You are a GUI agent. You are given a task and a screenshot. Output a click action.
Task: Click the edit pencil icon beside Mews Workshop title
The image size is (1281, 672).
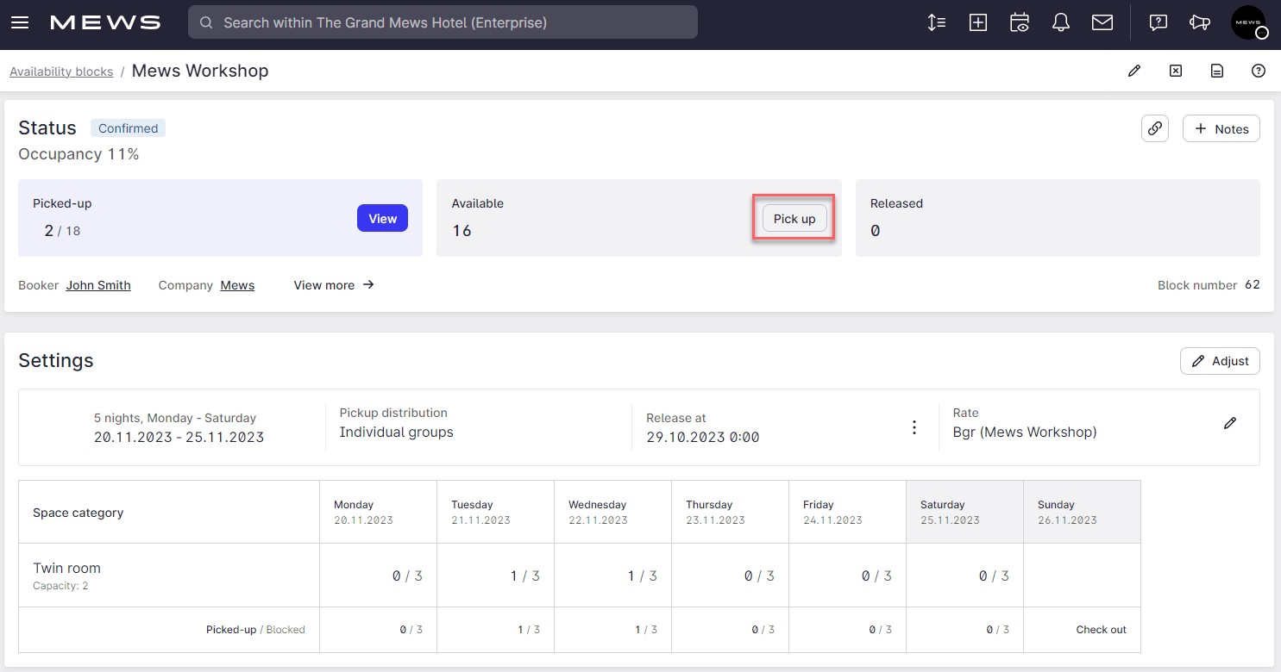point(1133,71)
